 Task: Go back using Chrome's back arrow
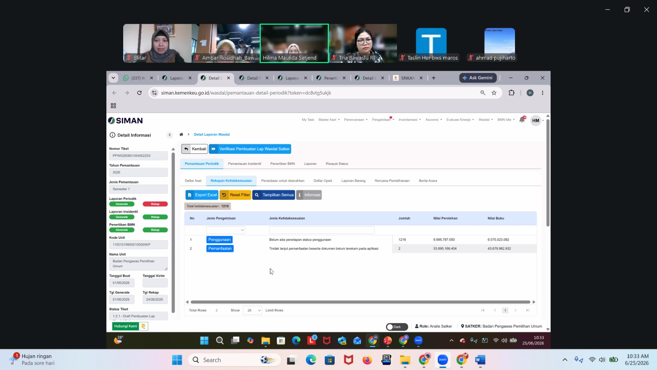[x=115, y=93]
